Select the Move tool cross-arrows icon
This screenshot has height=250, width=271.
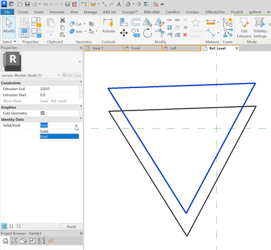(x=124, y=33)
